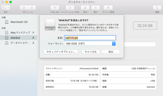The height and width of the screenshot is (96, 163).
Task: Open セキュリティオプション… button
Action: (x=61, y=52)
